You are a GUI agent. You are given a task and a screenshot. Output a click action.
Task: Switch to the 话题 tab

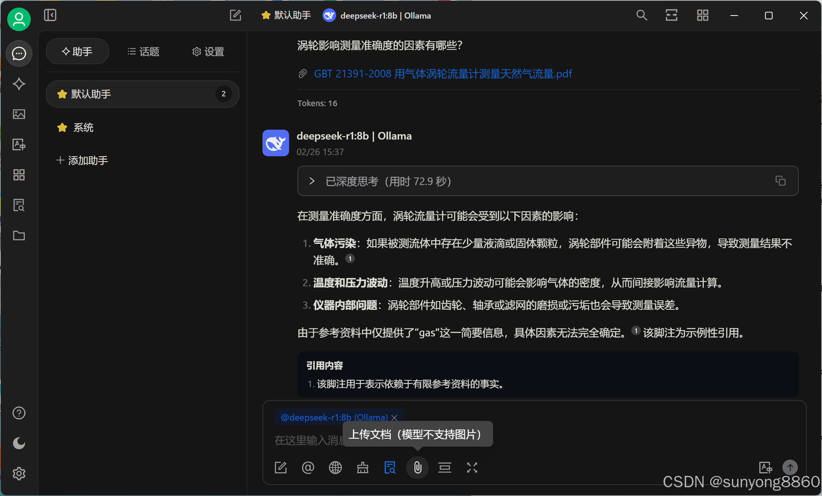(x=144, y=52)
